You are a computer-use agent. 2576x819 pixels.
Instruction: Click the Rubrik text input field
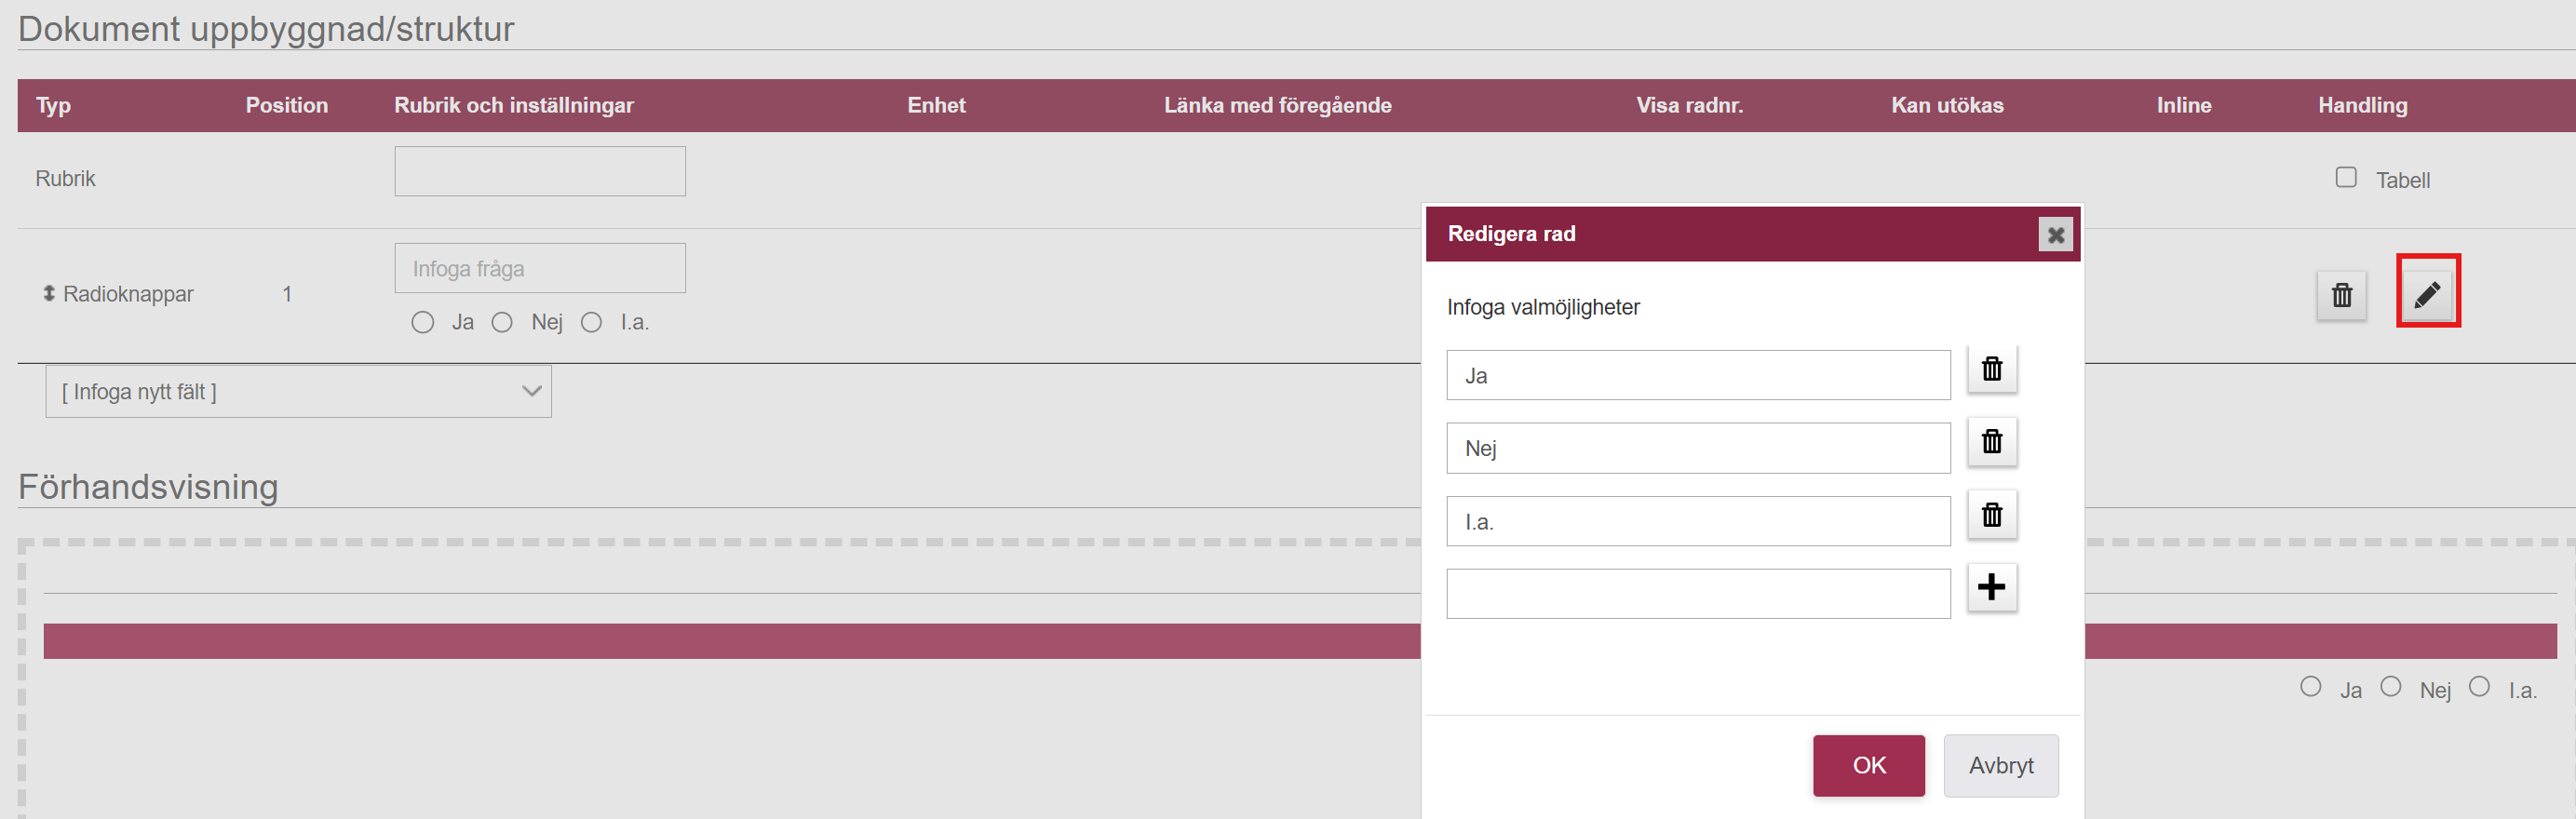coord(540,172)
